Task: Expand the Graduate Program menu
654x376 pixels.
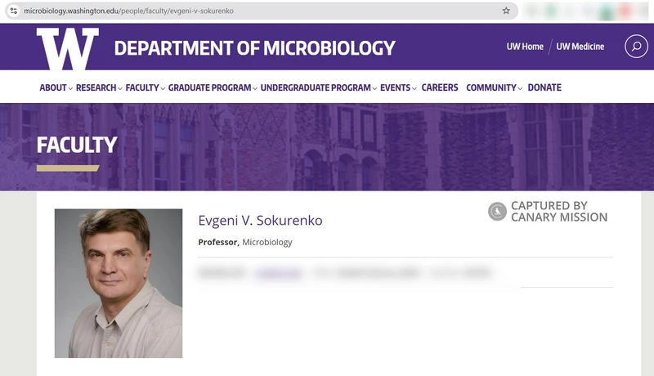Action: click(x=213, y=87)
